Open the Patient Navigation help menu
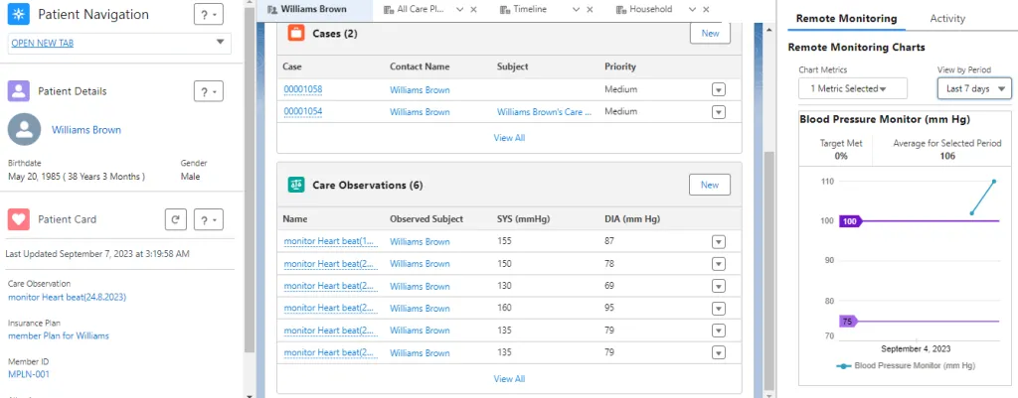 point(209,15)
